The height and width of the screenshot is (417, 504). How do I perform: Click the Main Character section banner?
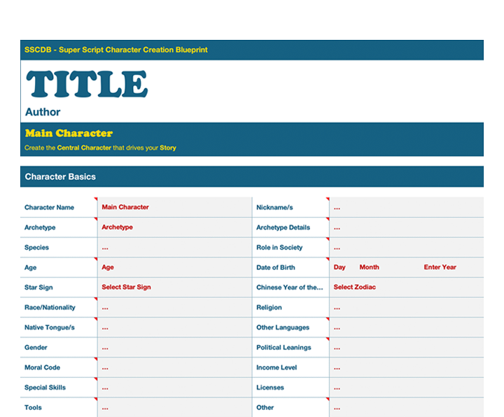tap(69, 133)
